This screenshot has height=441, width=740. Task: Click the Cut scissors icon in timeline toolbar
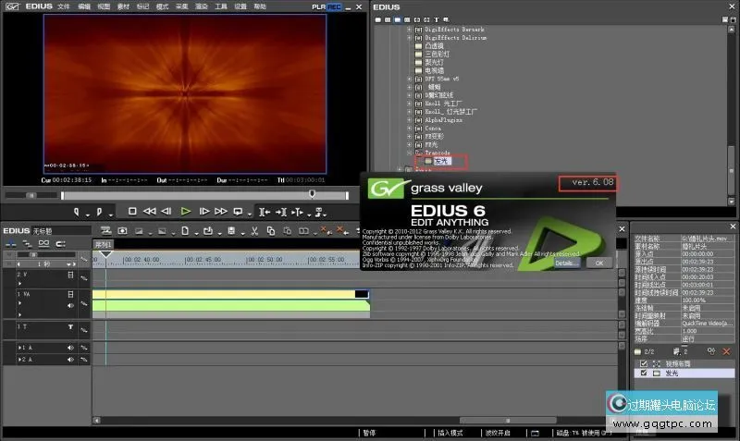(x=254, y=230)
